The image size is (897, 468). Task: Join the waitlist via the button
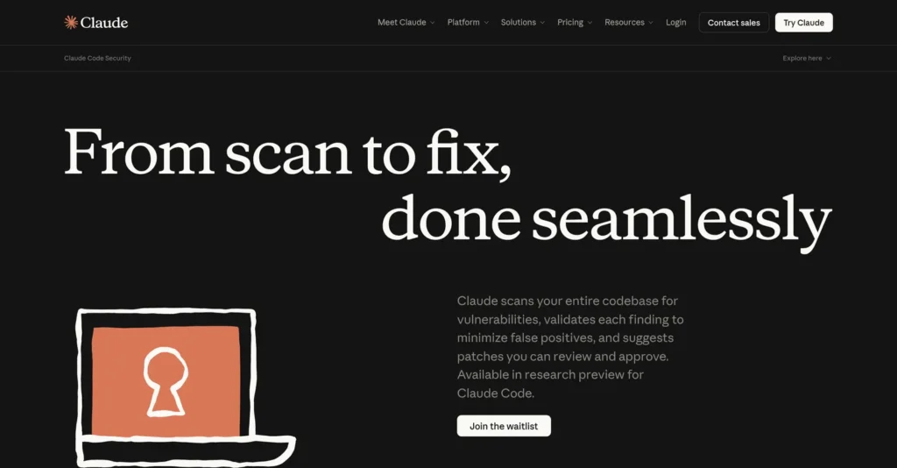[x=504, y=426]
